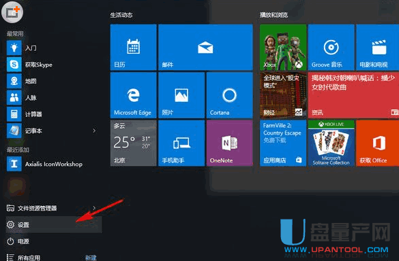Expand 记事本 jump list arrow
This screenshot has height=261, width=399.
point(94,130)
